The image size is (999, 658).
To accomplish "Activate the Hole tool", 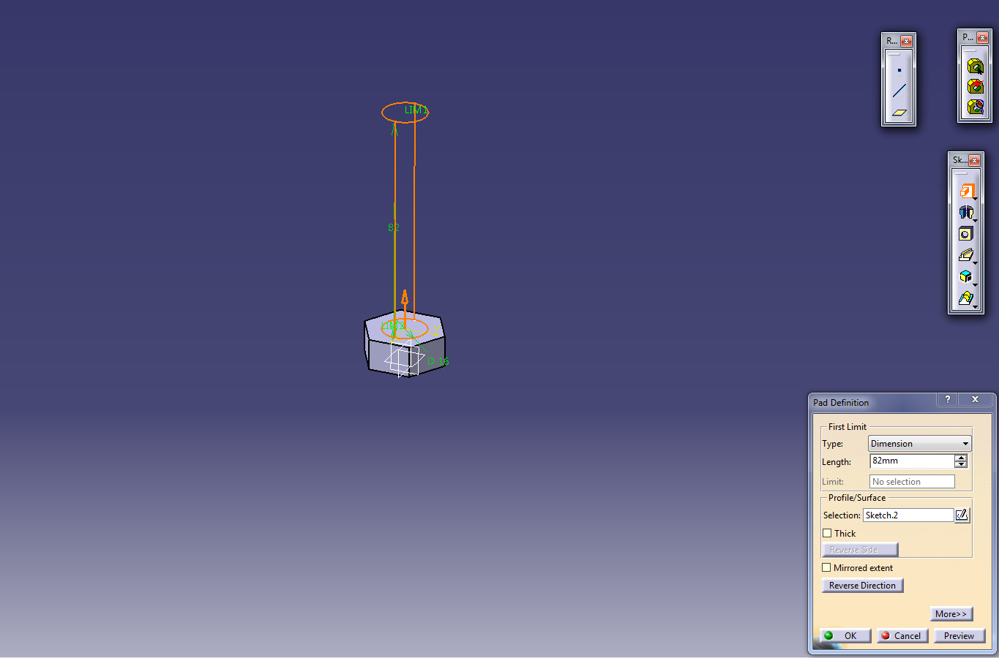I will (965, 233).
